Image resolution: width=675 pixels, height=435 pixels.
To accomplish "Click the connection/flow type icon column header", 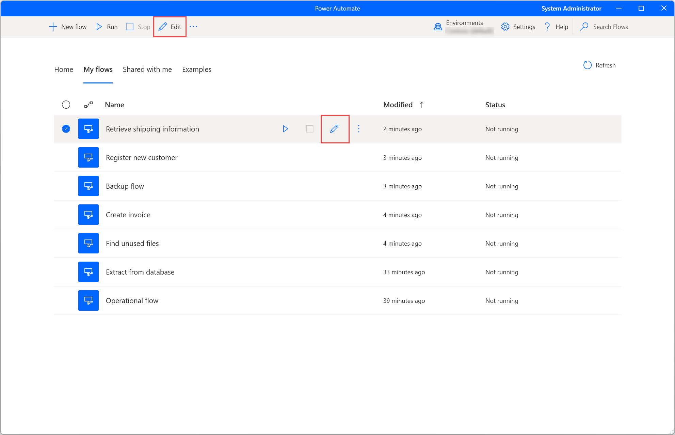I will coord(89,104).
